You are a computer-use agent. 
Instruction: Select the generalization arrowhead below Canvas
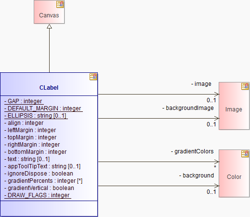49,27
